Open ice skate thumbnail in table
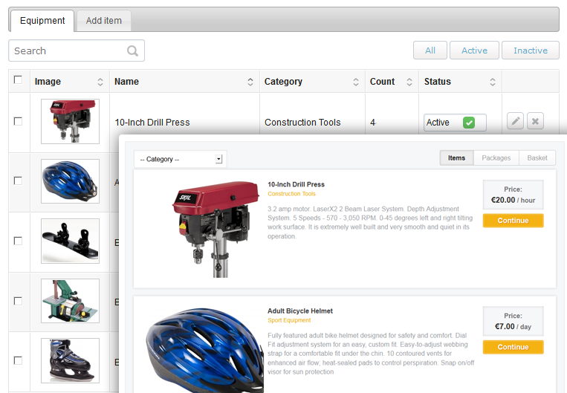 pyautogui.click(x=70, y=360)
